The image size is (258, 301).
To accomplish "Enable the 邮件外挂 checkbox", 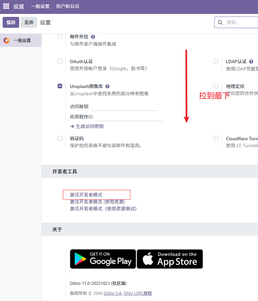I will [x=60, y=36].
